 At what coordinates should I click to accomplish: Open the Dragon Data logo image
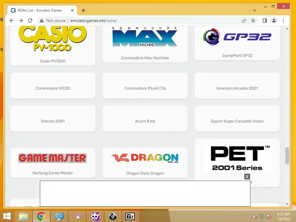tap(145, 158)
